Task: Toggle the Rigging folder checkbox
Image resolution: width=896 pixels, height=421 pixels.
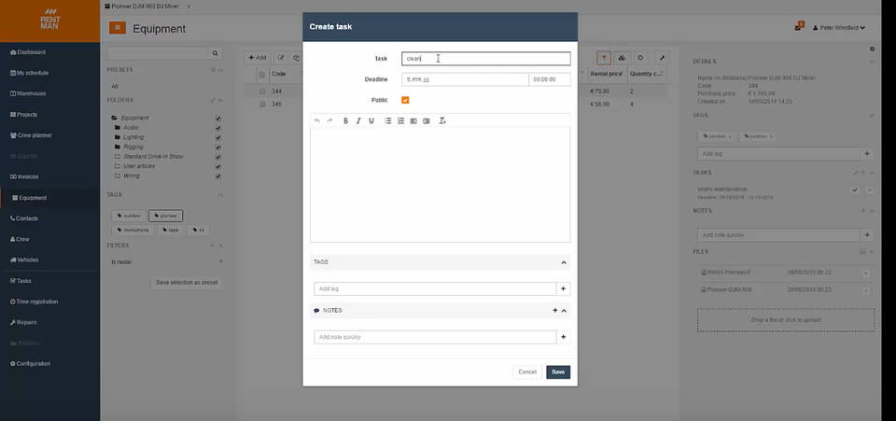Action: point(218,147)
